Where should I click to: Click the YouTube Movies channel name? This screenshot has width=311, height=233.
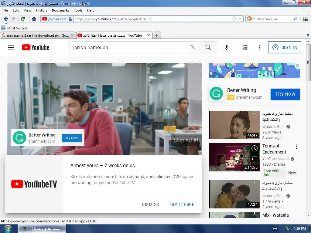(275, 159)
